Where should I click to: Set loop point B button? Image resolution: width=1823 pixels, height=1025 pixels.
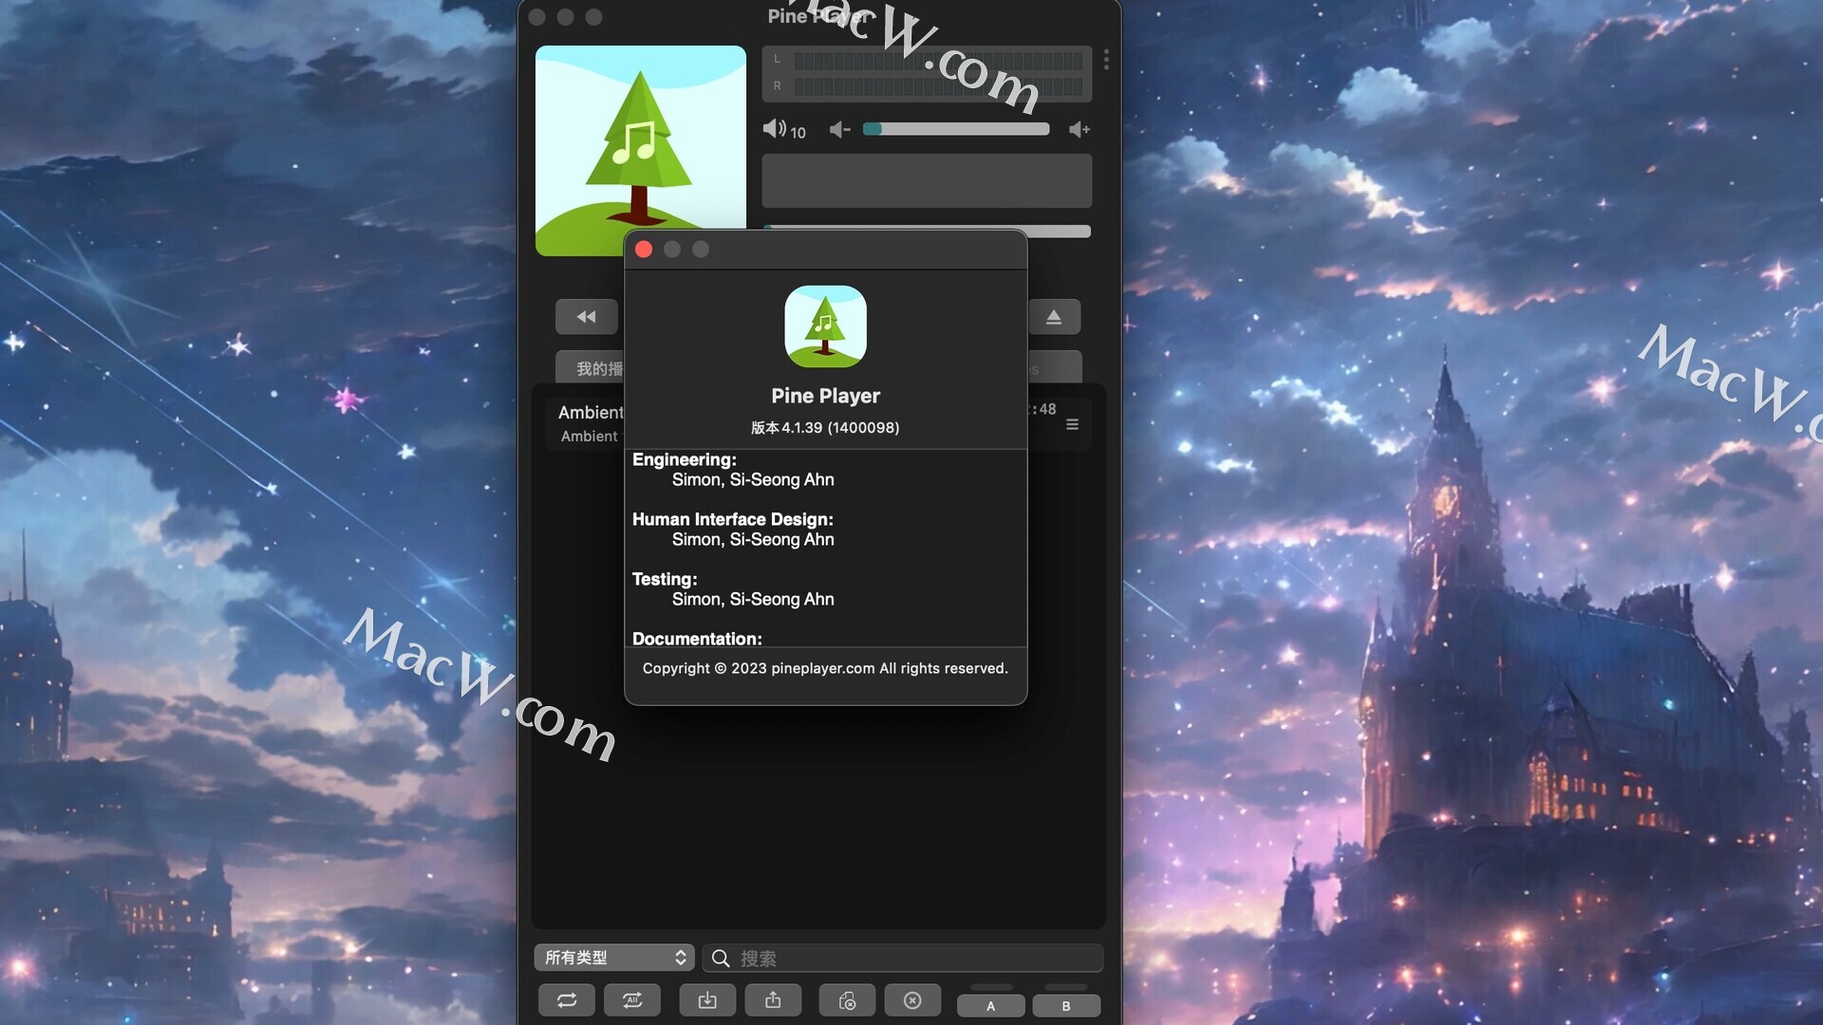click(x=1066, y=1006)
